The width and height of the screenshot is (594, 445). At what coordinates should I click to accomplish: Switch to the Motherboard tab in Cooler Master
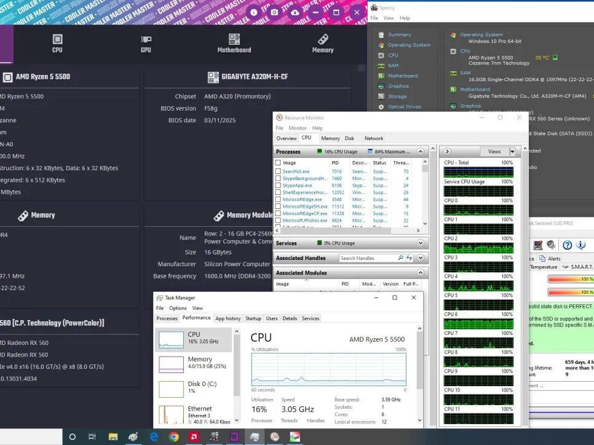click(234, 44)
